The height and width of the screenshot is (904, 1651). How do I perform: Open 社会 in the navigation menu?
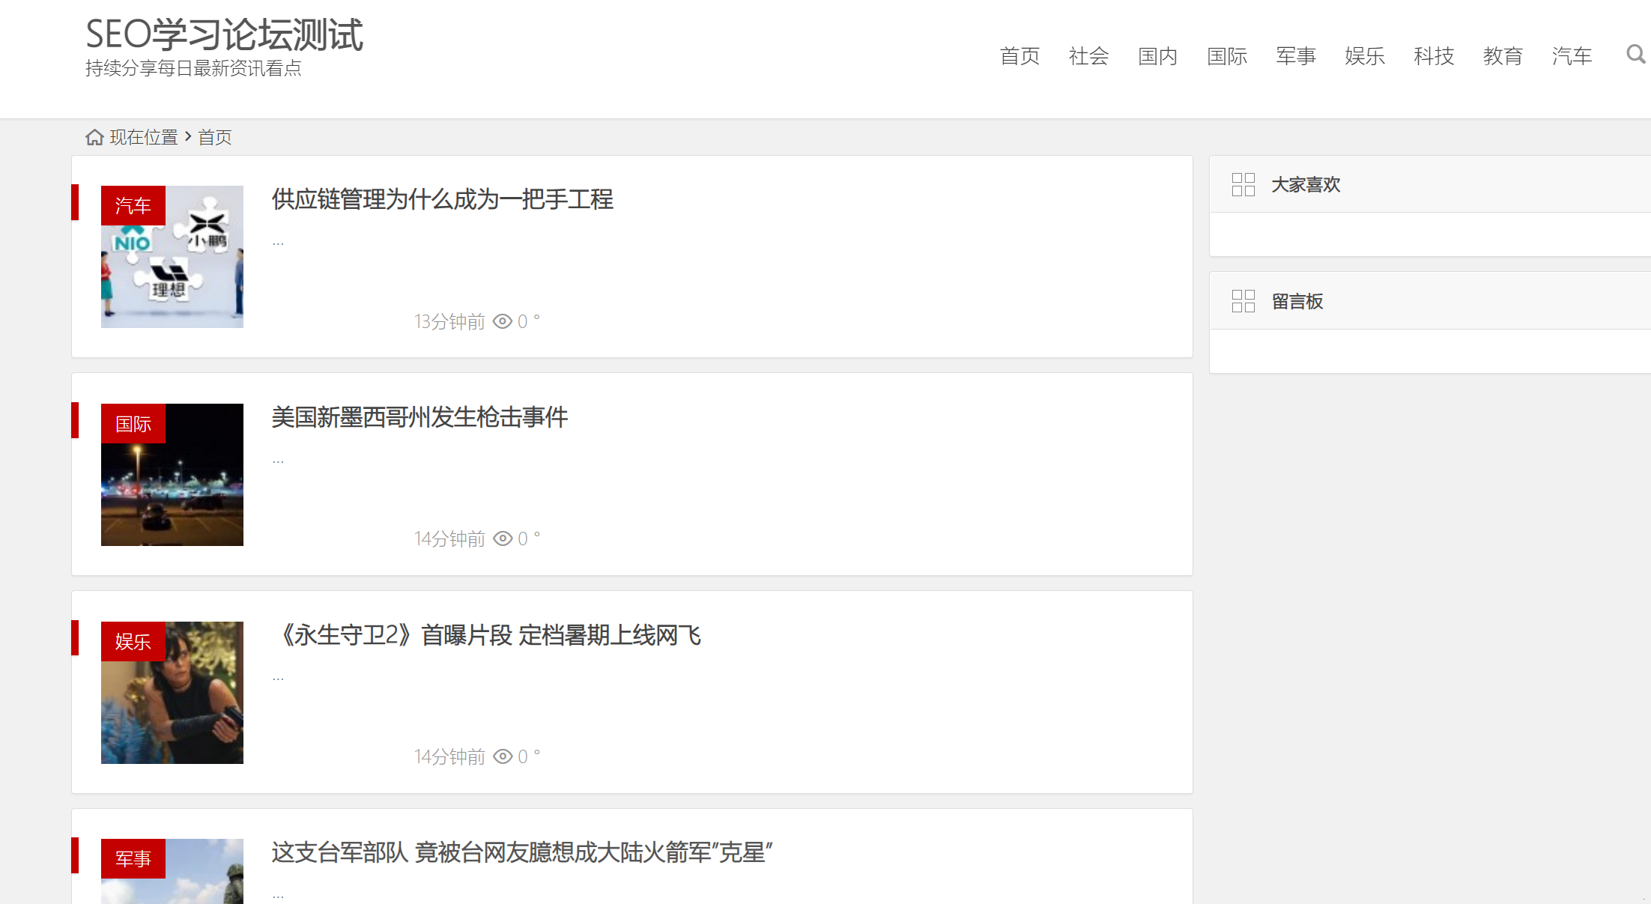(1088, 56)
